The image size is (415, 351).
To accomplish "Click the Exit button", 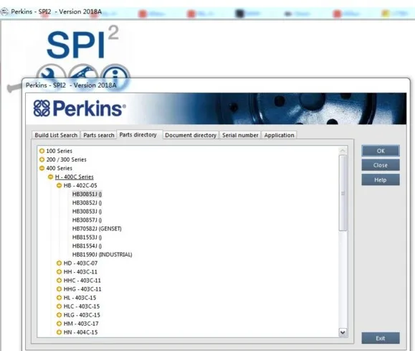I will 381,338.
